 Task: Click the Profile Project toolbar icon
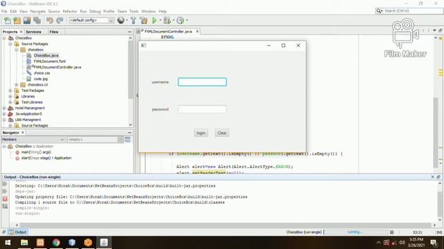point(180,20)
